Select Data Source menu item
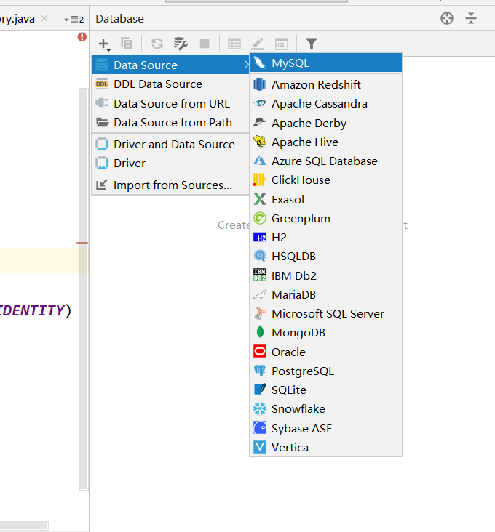 click(x=170, y=65)
